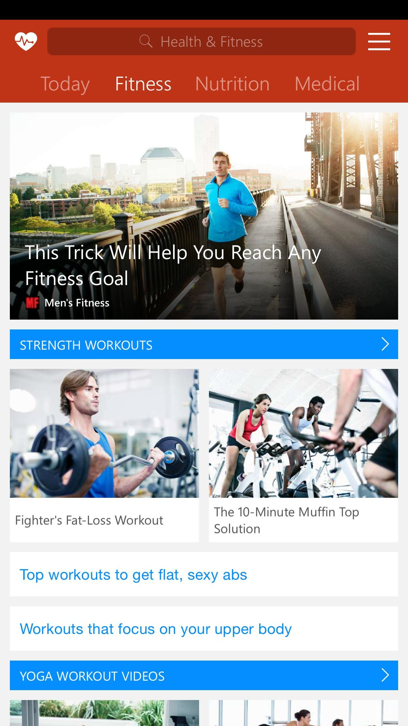
Task: Open the Medical tab
Action: (327, 84)
